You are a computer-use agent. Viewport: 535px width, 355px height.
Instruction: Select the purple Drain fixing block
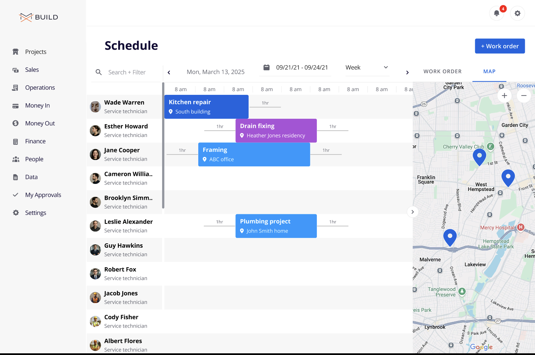coord(276,131)
